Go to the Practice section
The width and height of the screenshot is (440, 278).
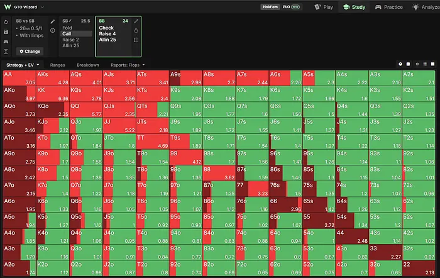pyautogui.click(x=389, y=7)
